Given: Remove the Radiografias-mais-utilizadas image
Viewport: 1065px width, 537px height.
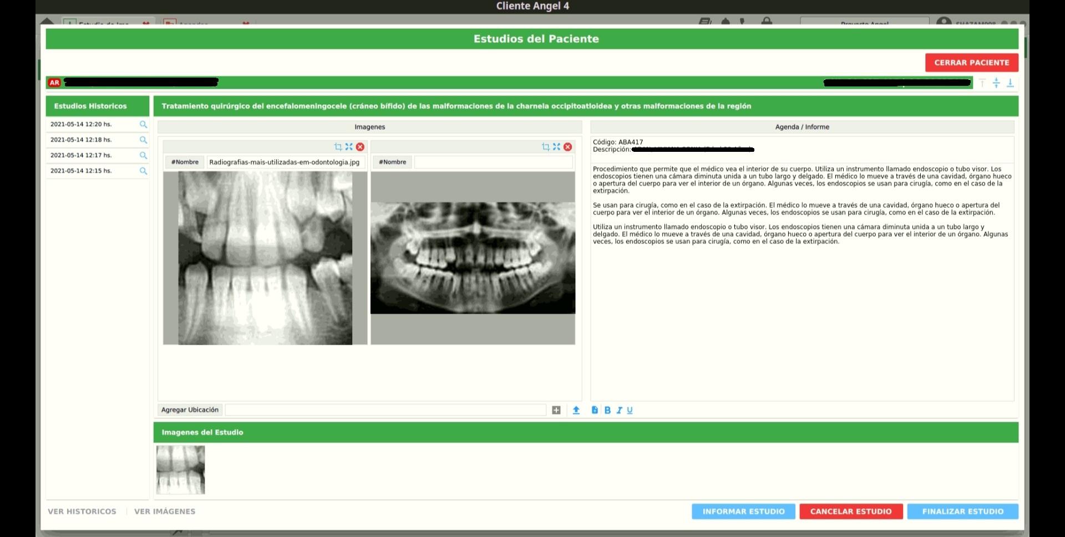Looking at the screenshot, I should [361, 147].
